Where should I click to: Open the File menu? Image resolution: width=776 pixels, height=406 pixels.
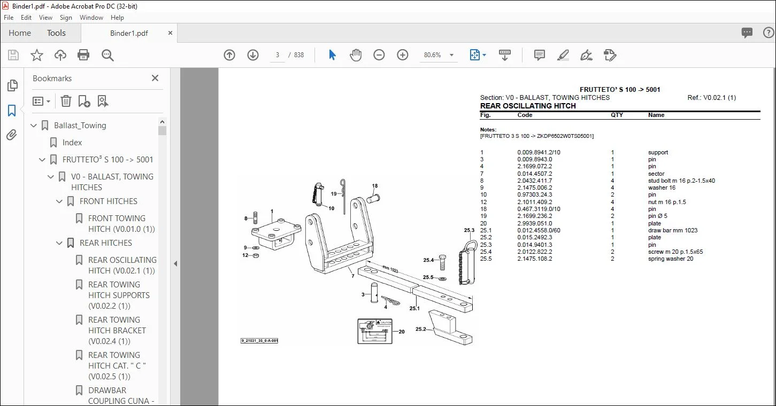(x=9, y=18)
